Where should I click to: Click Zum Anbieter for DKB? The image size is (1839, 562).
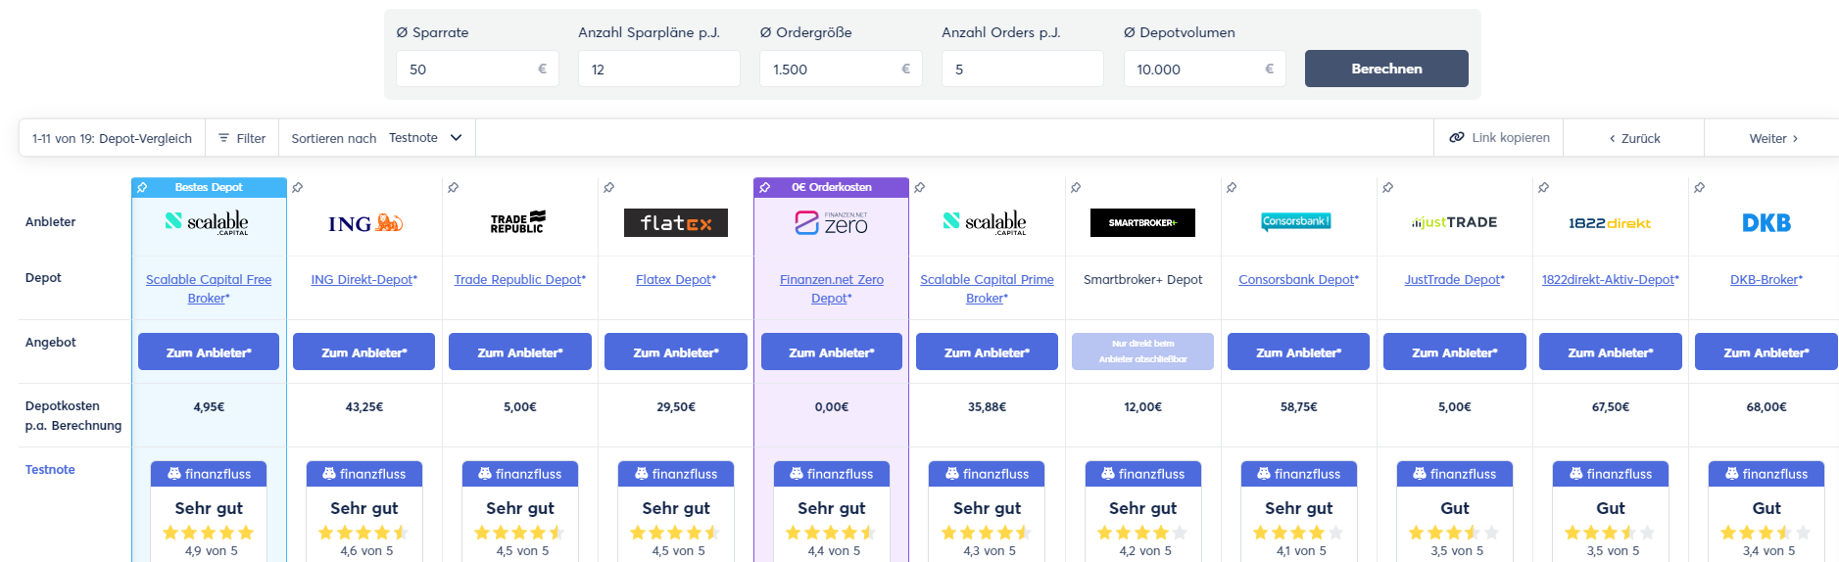click(1766, 351)
